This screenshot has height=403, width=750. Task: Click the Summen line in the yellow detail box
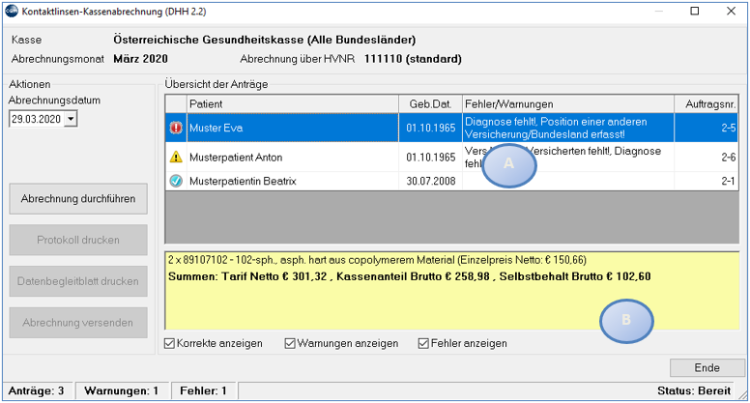point(410,276)
